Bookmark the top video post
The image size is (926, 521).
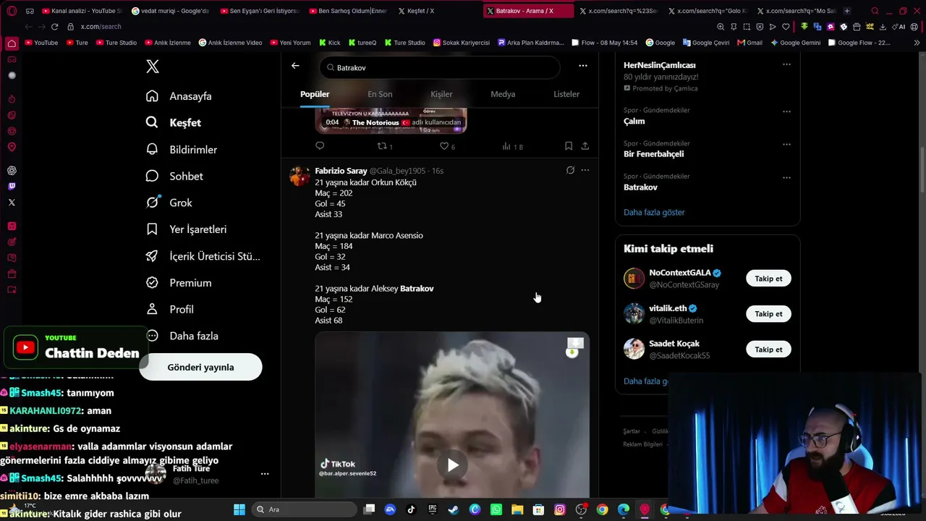pos(569,146)
